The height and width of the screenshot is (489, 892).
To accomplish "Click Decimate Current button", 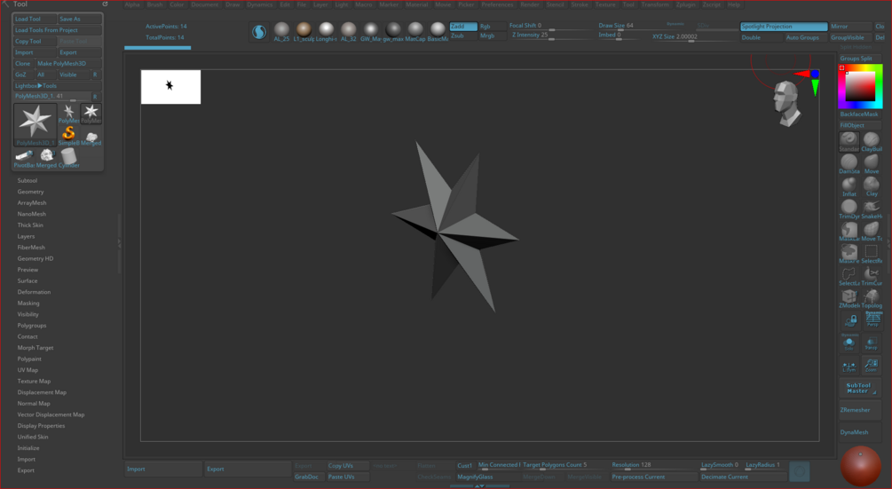I will (743, 477).
